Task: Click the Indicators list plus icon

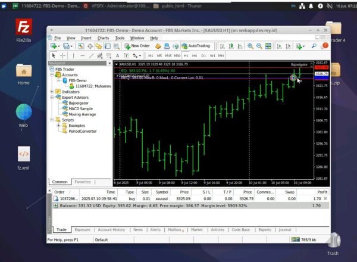Action: (x=299, y=46)
